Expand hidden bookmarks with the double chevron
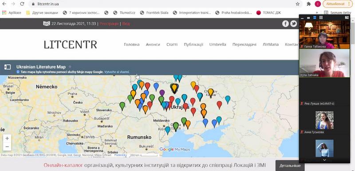The width and height of the screenshot is (355, 171). click(x=317, y=13)
